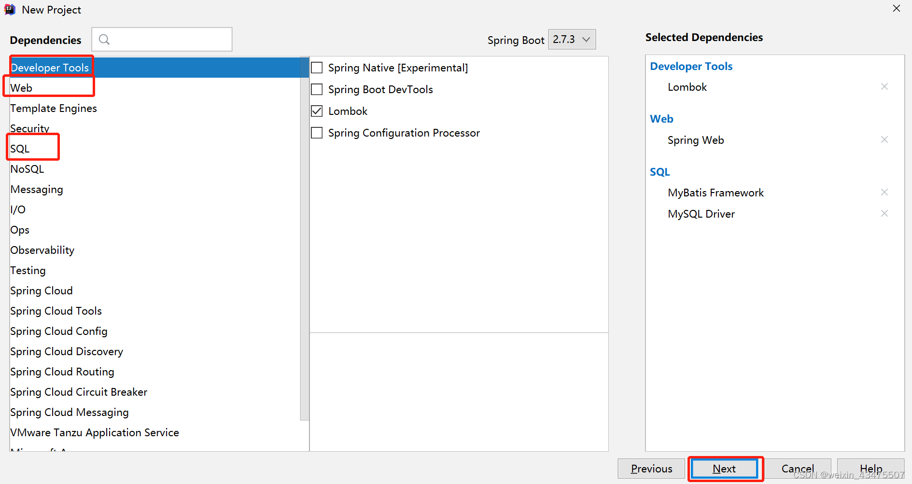Click the SQL heading in Selected Dependencies
Image resolution: width=912 pixels, height=484 pixels.
point(659,172)
